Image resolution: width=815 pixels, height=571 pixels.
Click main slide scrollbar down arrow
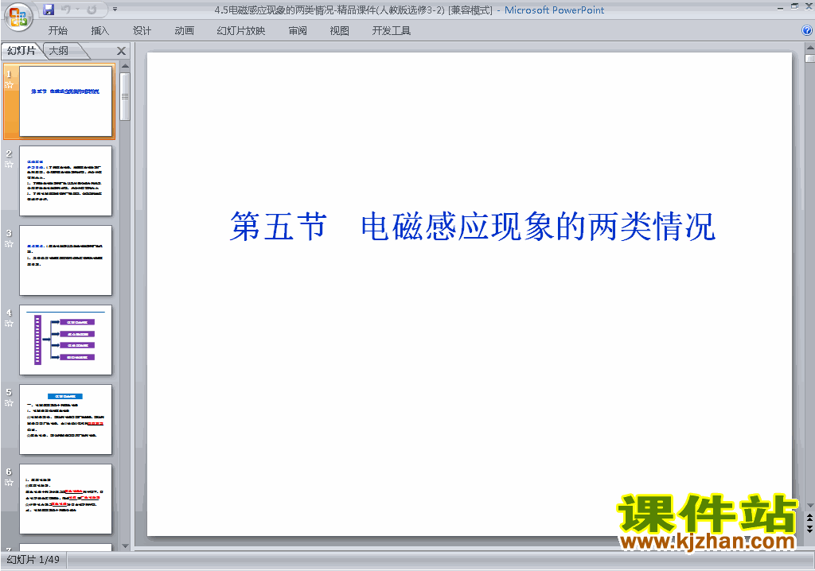(x=809, y=505)
